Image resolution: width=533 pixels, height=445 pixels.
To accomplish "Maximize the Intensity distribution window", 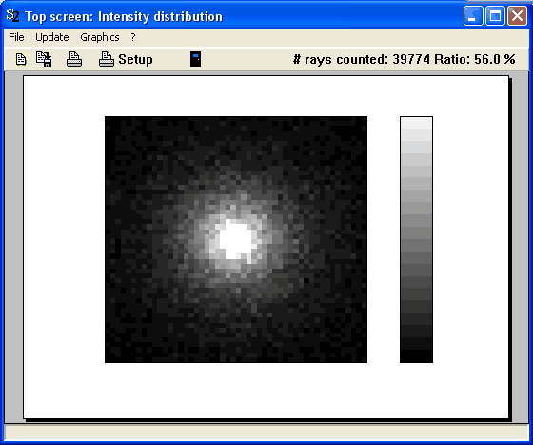I will pyautogui.click(x=495, y=15).
